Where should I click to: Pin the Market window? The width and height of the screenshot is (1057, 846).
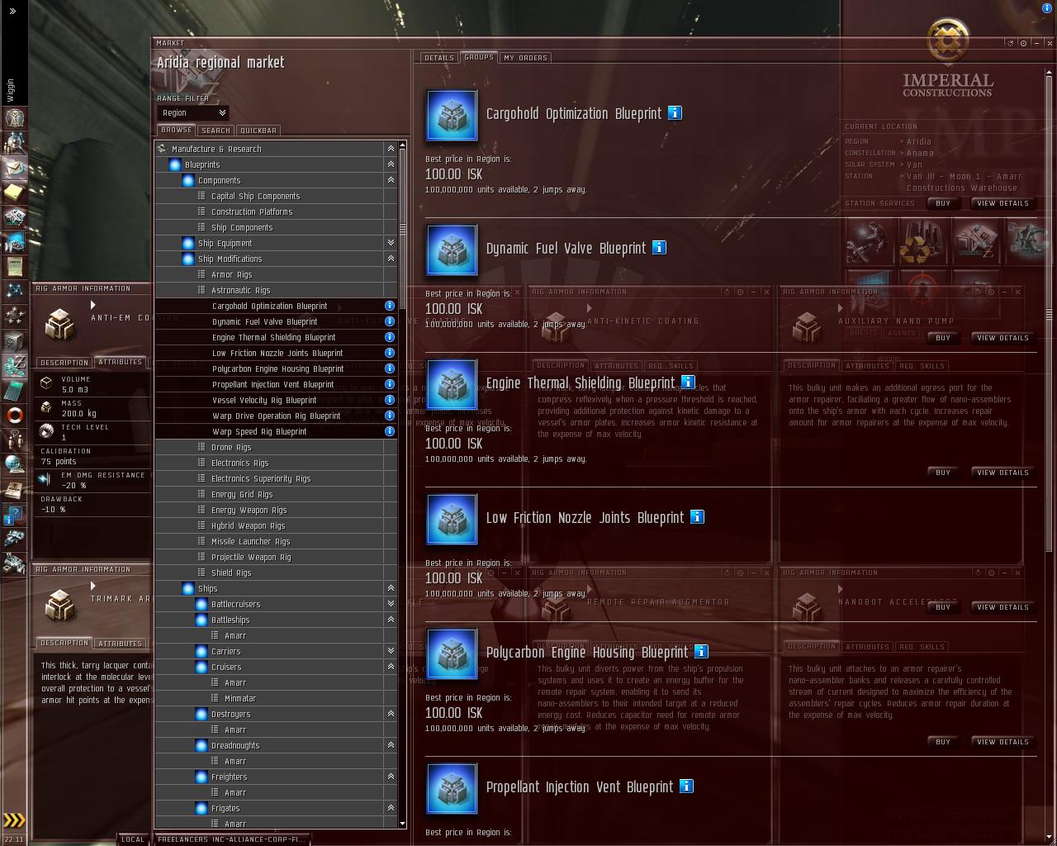[1023, 43]
